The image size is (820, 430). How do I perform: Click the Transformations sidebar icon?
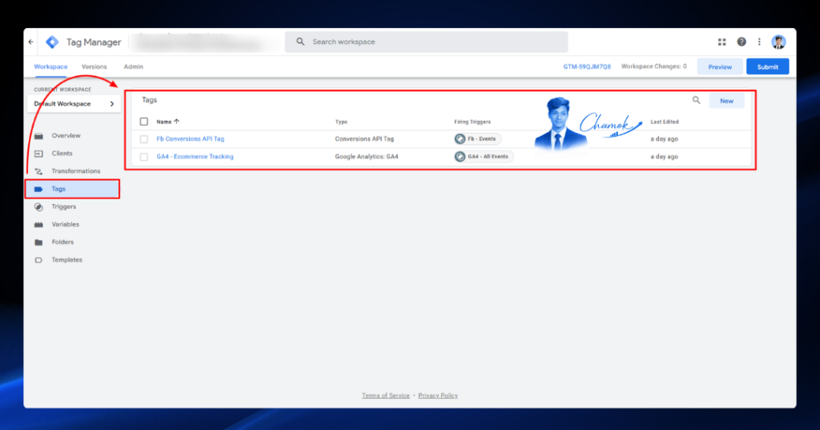click(x=38, y=171)
